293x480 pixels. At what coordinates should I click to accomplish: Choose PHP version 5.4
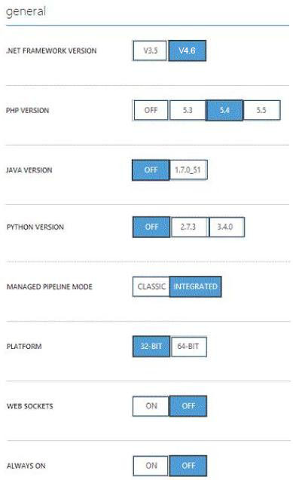[x=224, y=110]
